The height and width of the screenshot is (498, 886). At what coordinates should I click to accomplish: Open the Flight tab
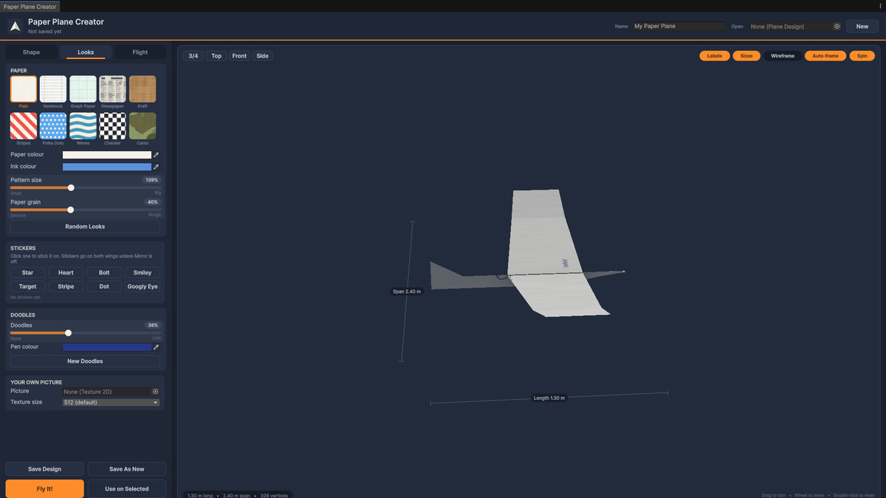coord(140,52)
